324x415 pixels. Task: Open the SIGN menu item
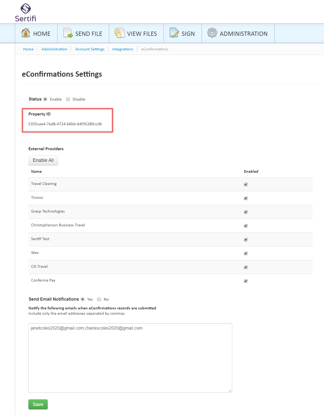(183, 33)
